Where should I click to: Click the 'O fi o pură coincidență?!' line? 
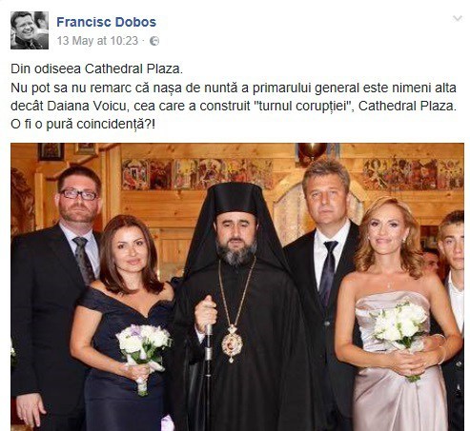coord(83,125)
